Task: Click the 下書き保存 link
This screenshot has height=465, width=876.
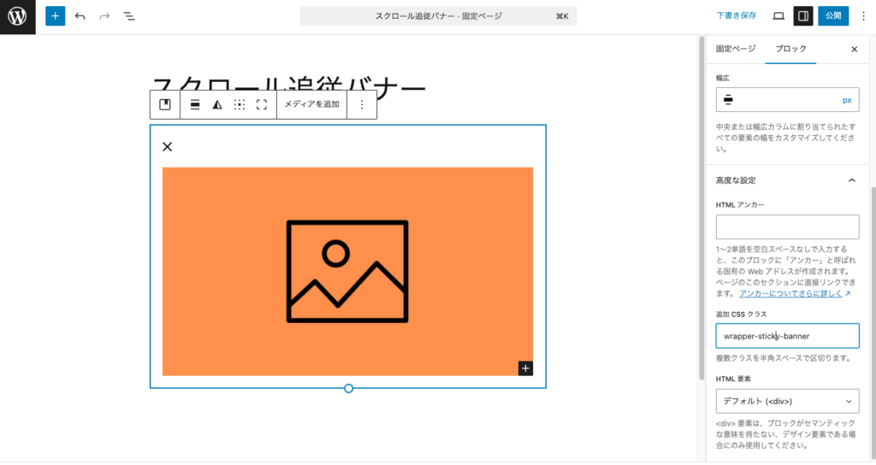Action: [x=737, y=16]
